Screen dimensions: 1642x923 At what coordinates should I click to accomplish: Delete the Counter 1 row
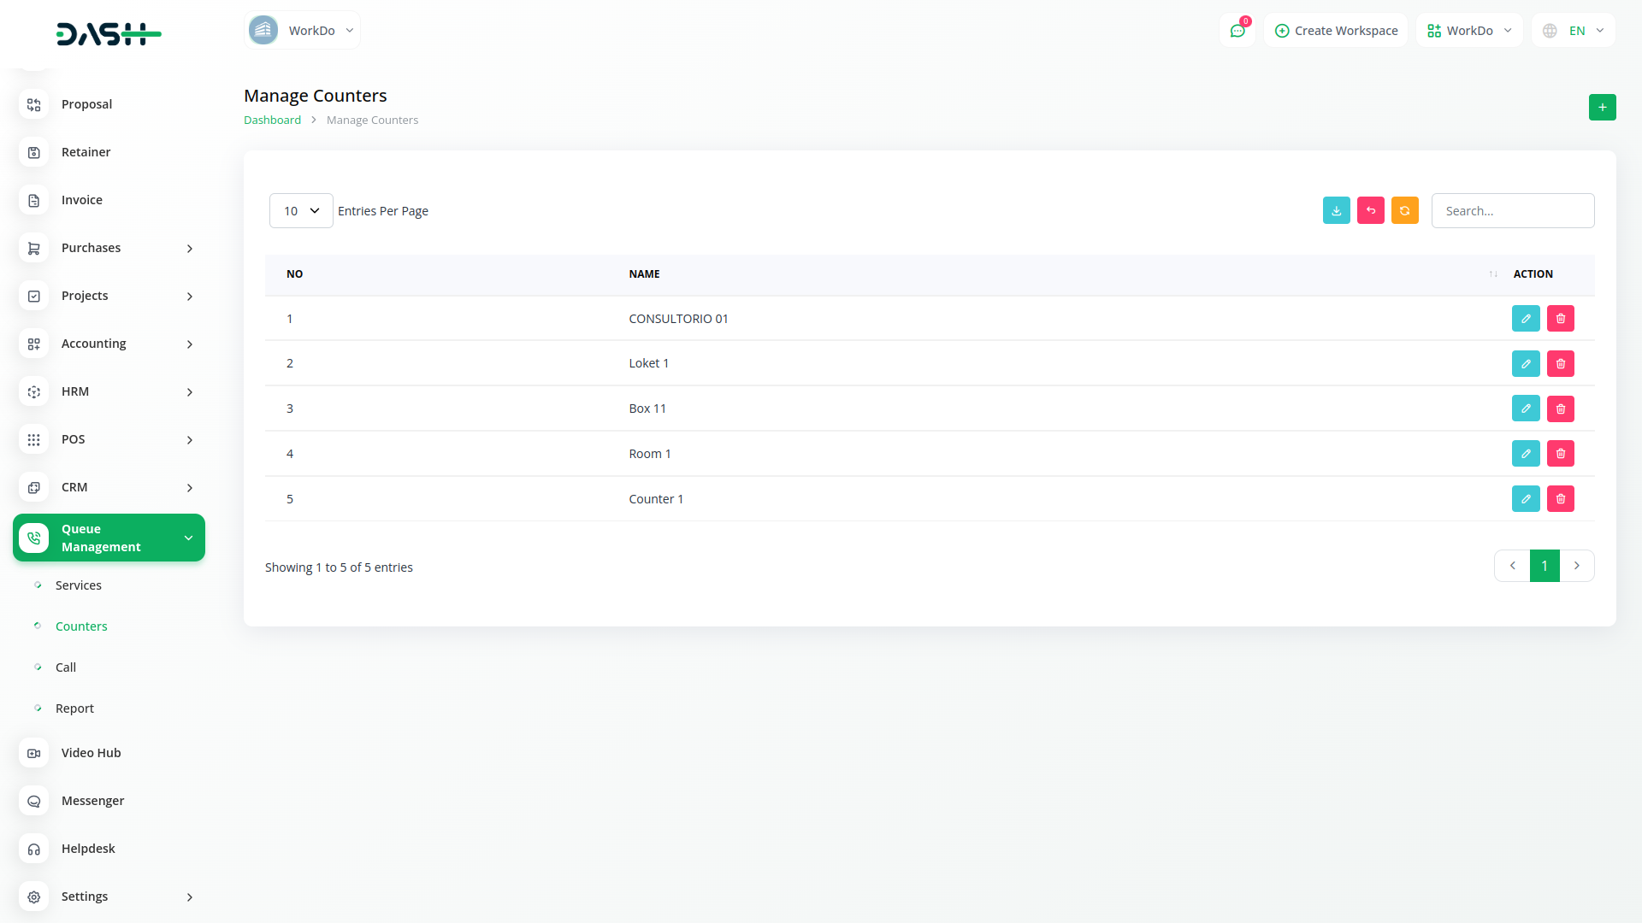coord(1560,499)
